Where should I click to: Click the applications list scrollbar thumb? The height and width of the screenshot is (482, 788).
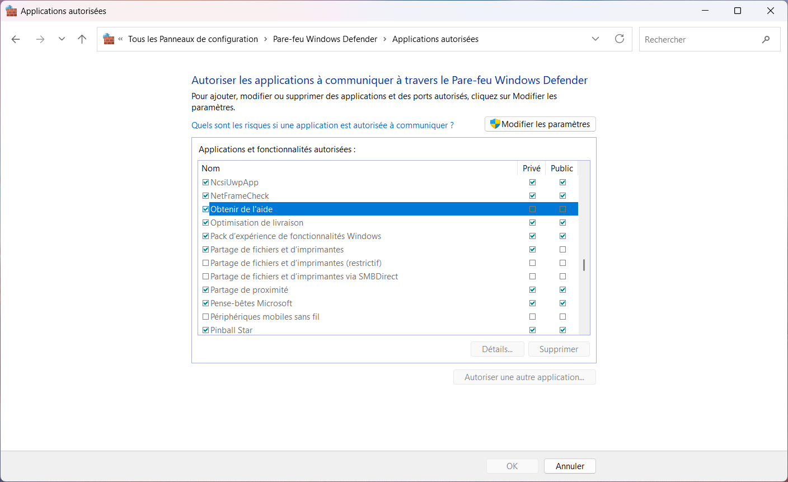coord(584,265)
